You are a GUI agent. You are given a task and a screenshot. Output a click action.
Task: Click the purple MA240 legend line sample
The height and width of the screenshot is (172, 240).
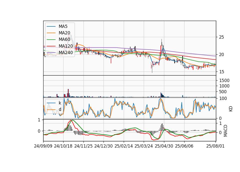click(51, 53)
